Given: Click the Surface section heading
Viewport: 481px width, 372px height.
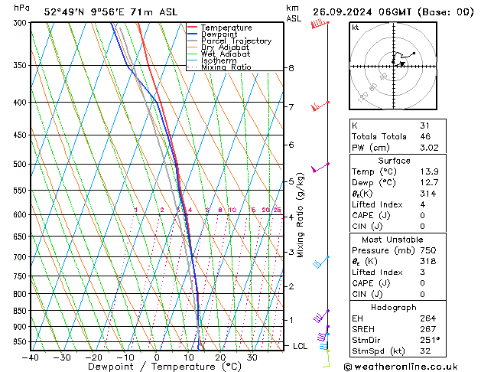Looking at the screenshot, I should click(x=394, y=161).
